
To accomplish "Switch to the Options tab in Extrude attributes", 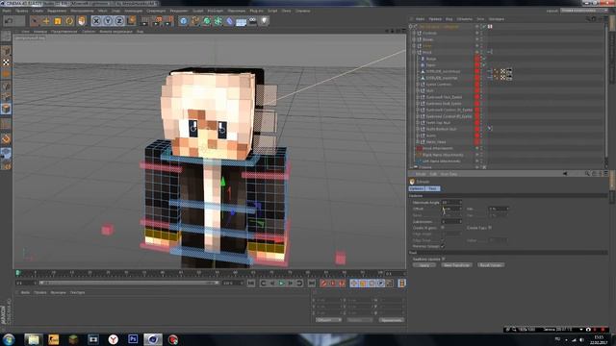I will pos(417,188).
